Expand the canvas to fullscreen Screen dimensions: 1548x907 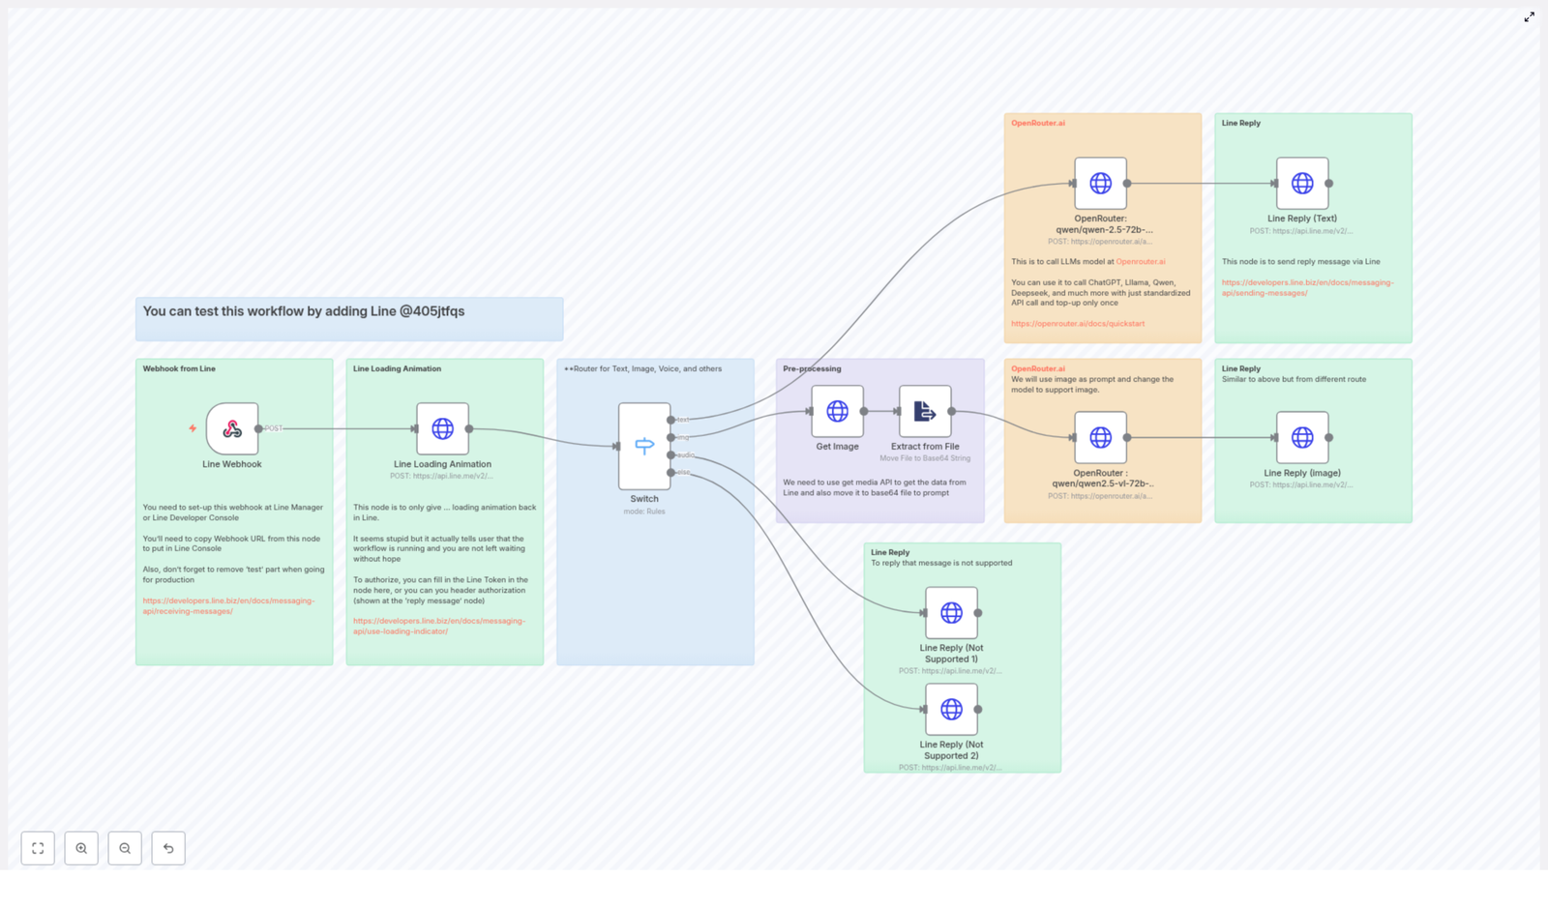1530,16
